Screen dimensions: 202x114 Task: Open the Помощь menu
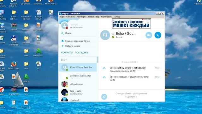(117, 17)
